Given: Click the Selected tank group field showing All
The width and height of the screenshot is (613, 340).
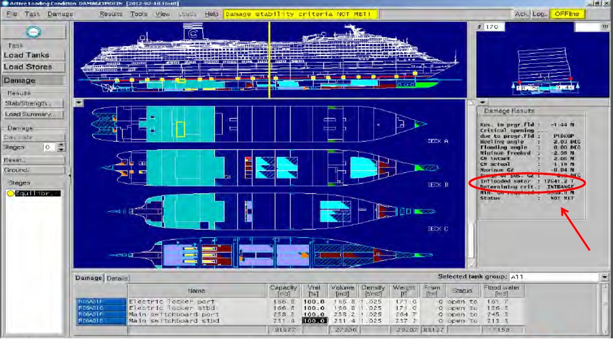Looking at the screenshot, I should (x=554, y=277).
